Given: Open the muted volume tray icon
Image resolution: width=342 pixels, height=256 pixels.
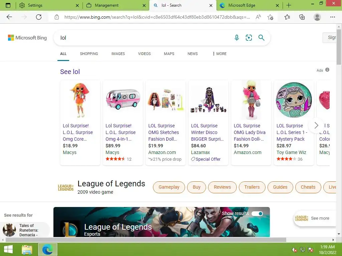Looking at the screenshot, I should coord(295,250).
